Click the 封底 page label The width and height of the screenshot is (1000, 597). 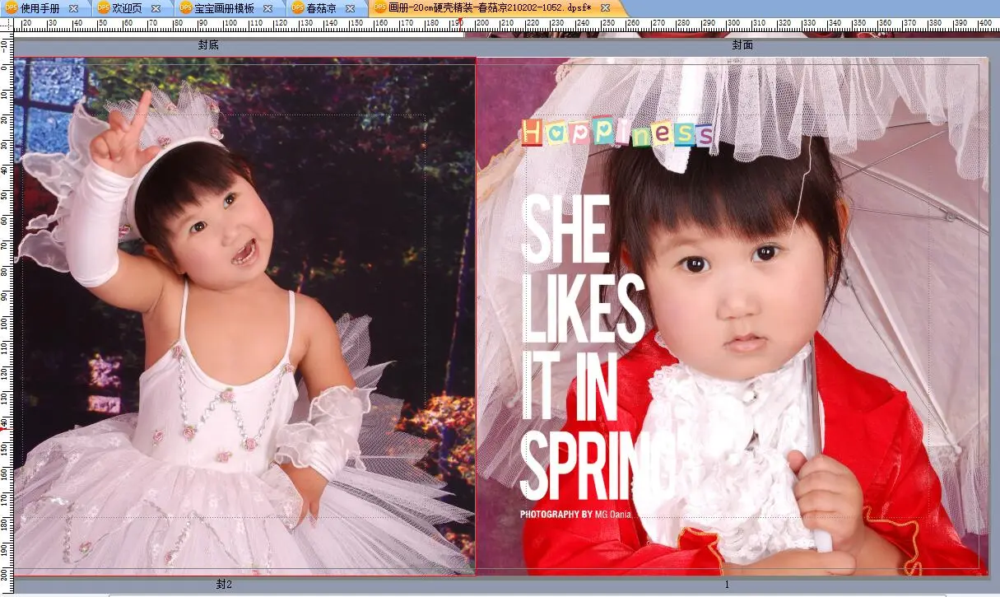click(208, 45)
